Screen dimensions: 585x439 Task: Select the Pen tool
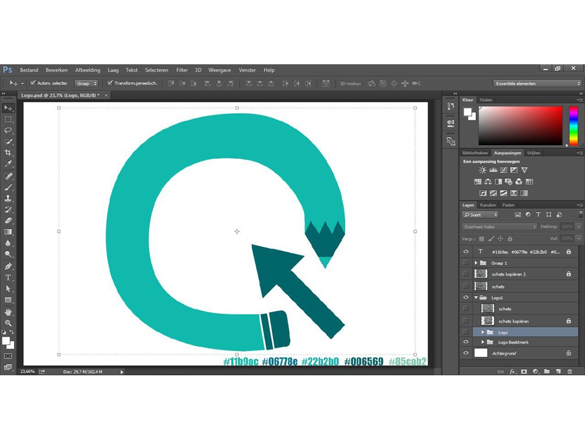click(x=8, y=266)
